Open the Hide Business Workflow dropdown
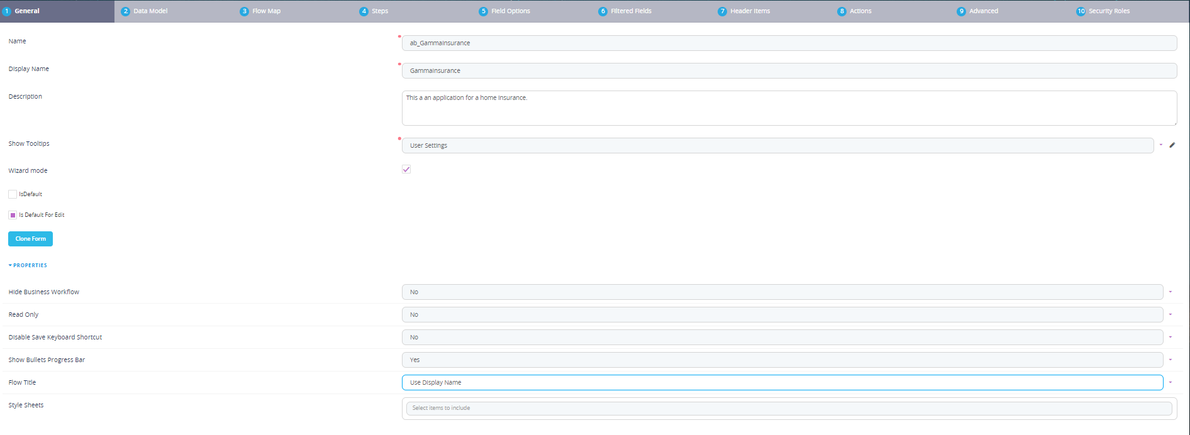Image resolution: width=1190 pixels, height=435 pixels. (x=1170, y=292)
